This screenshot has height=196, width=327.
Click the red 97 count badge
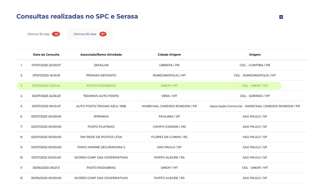(x=103, y=34)
